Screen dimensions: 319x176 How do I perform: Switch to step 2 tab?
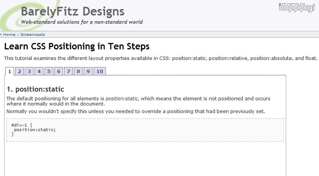[20, 71]
